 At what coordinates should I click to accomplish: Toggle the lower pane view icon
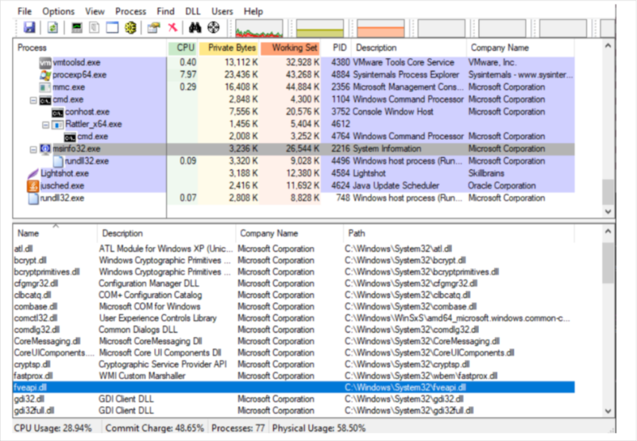coord(113,27)
